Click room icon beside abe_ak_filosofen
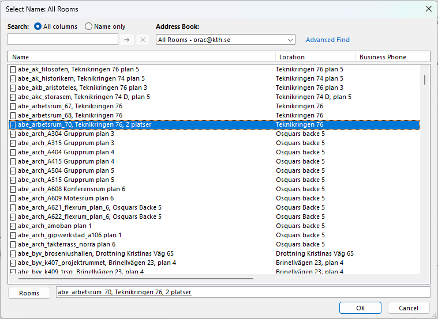This screenshot has height=319, width=438. click(x=13, y=70)
